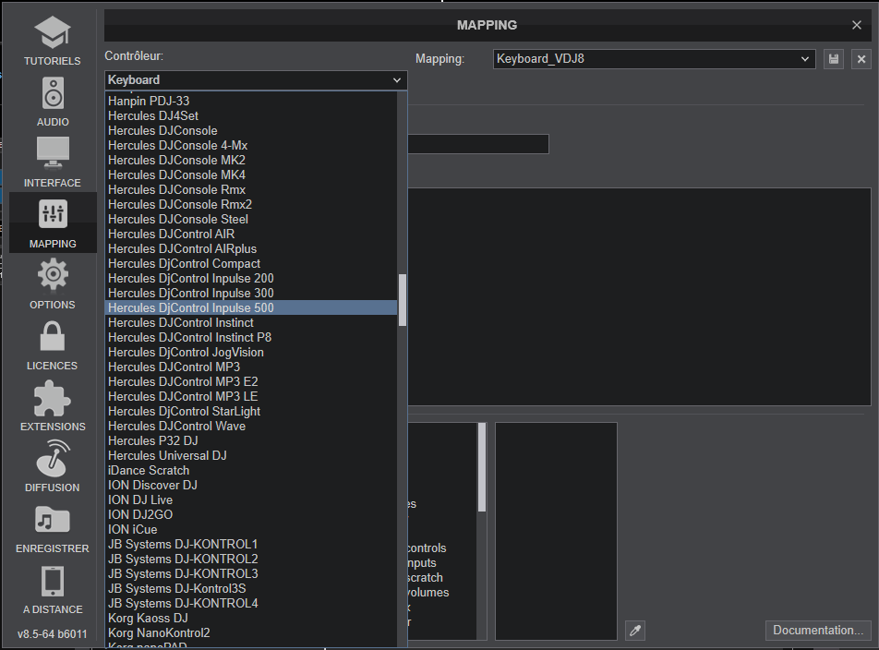The image size is (879, 650).
Task: Close the Mapping settings window
Action: [x=857, y=25]
